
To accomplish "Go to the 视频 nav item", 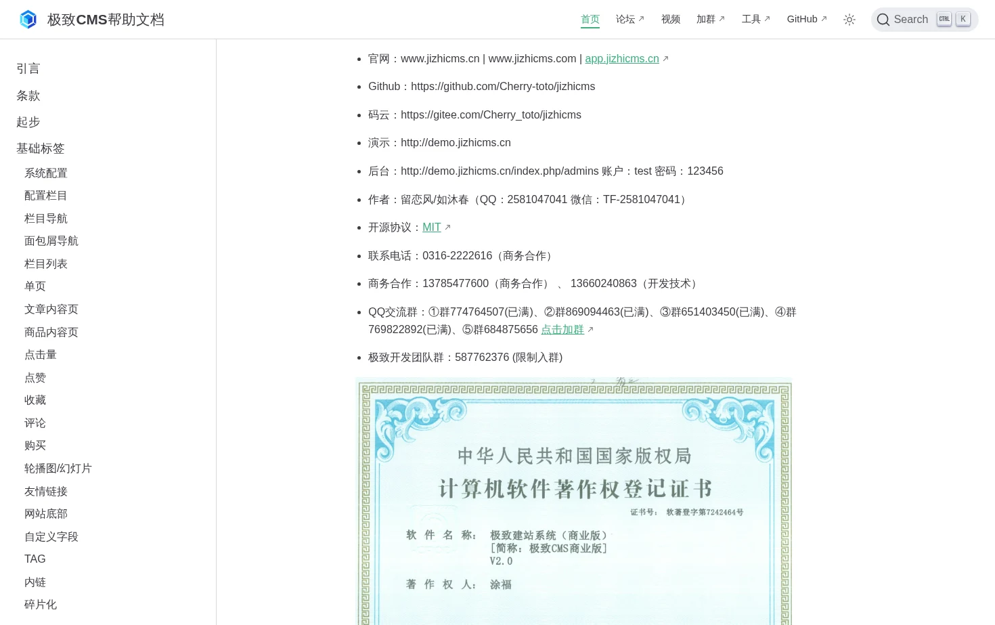I will pyautogui.click(x=671, y=19).
